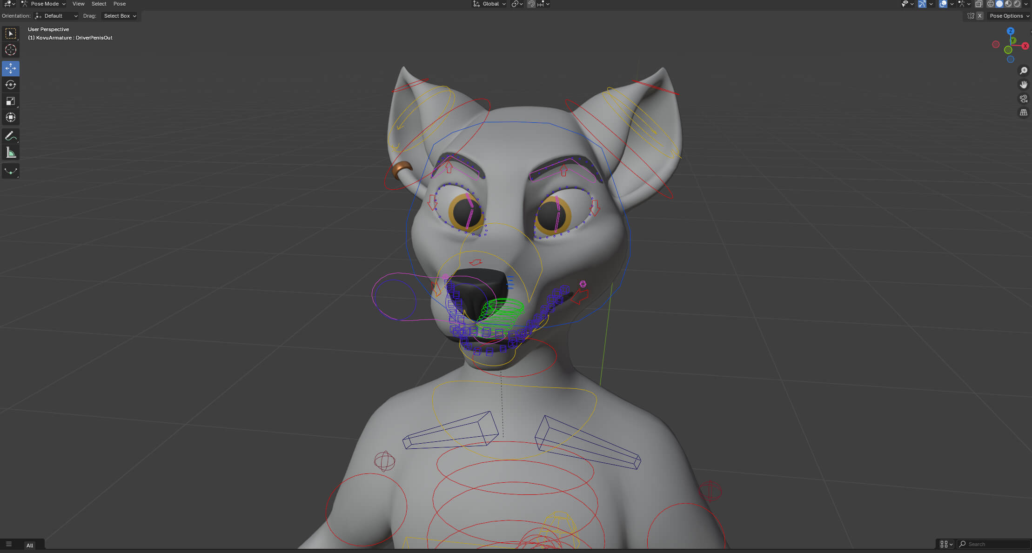This screenshot has width=1032, height=553.
Task: Click the blue Z axis on gizmo
Action: (1010, 31)
